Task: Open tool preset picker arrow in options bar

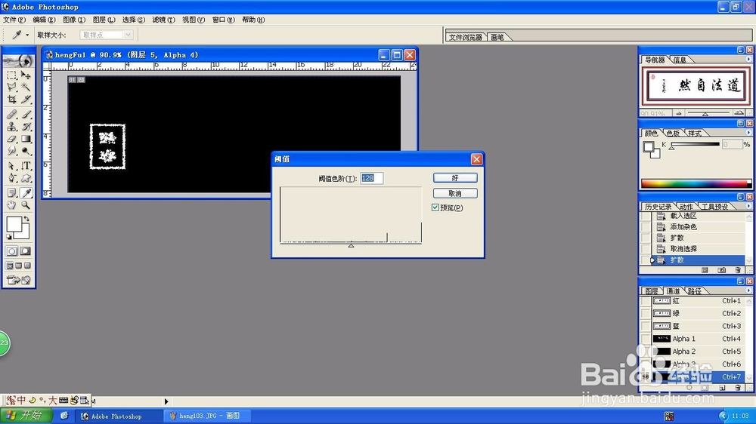Action: point(27,35)
